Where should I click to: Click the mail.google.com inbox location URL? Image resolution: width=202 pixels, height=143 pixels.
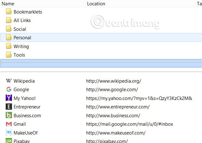[130, 124]
